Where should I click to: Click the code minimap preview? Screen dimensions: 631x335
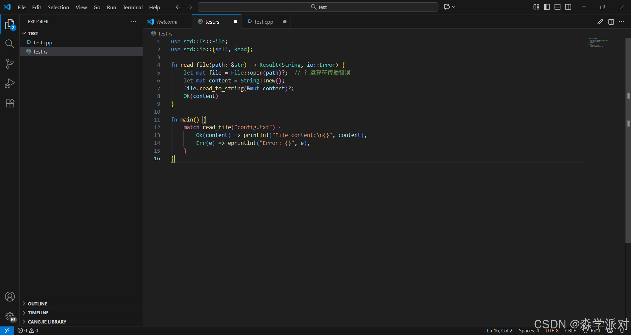click(x=598, y=43)
